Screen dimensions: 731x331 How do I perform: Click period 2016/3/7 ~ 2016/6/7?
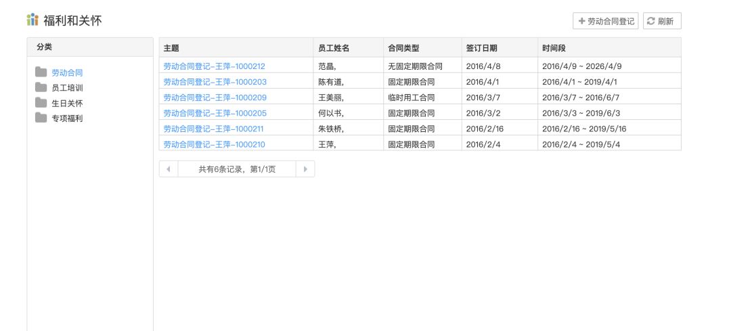click(x=581, y=97)
